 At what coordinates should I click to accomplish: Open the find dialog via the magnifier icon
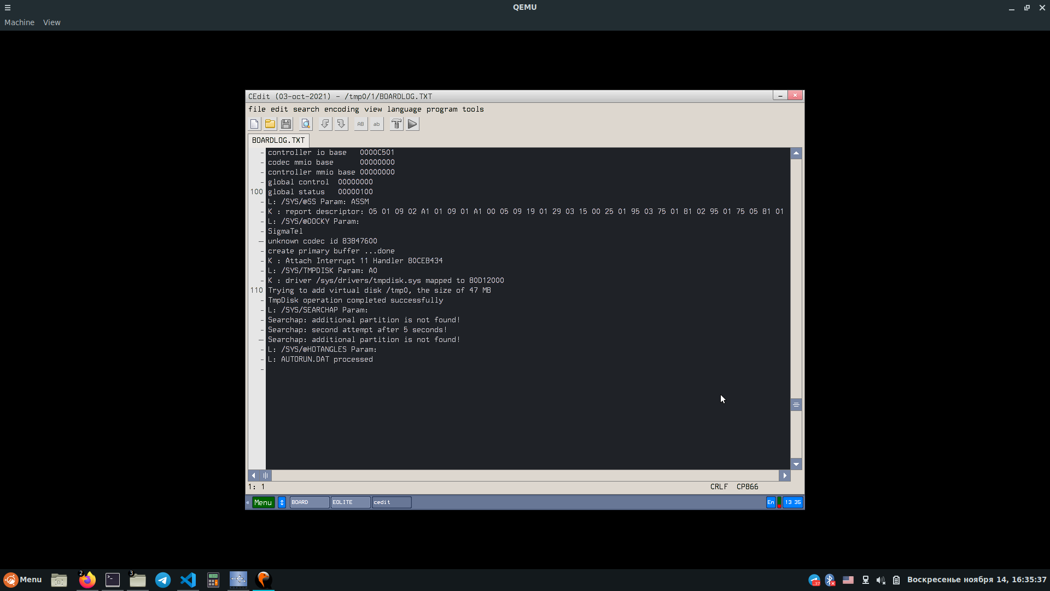306,124
